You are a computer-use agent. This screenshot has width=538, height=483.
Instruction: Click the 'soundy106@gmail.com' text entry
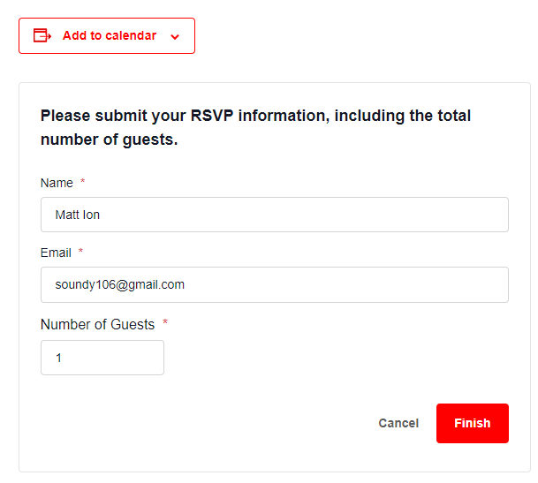[119, 284]
